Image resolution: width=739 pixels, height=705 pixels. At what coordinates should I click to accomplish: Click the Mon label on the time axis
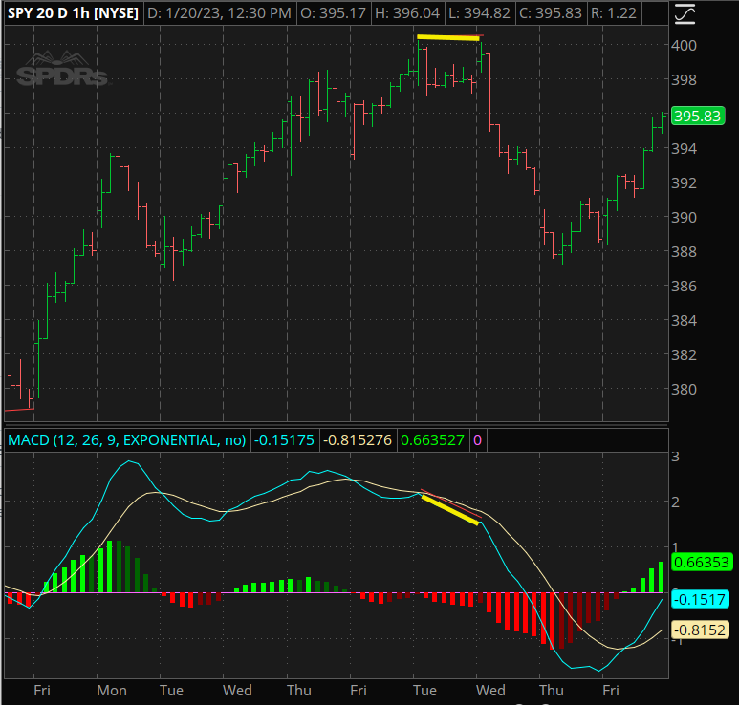click(x=112, y=691)
